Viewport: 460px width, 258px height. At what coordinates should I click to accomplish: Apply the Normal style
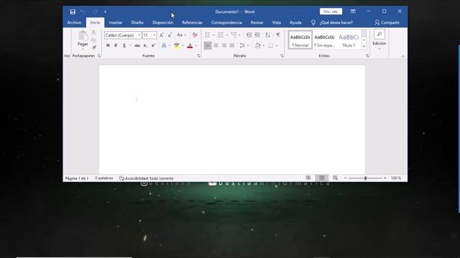(x=300, y=40)
